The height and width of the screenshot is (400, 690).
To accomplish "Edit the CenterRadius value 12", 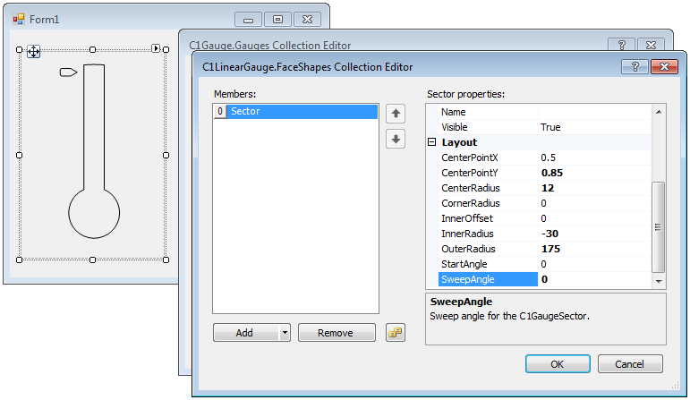I will pyautogui.click(x=594, y=188).
